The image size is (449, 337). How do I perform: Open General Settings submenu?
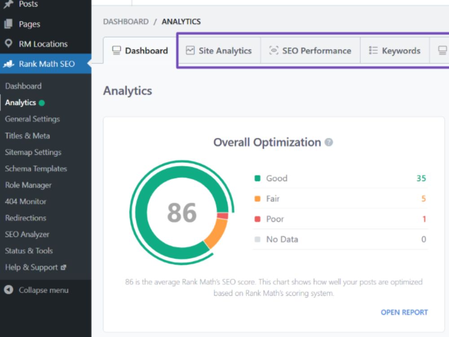[x=32, y=119]
